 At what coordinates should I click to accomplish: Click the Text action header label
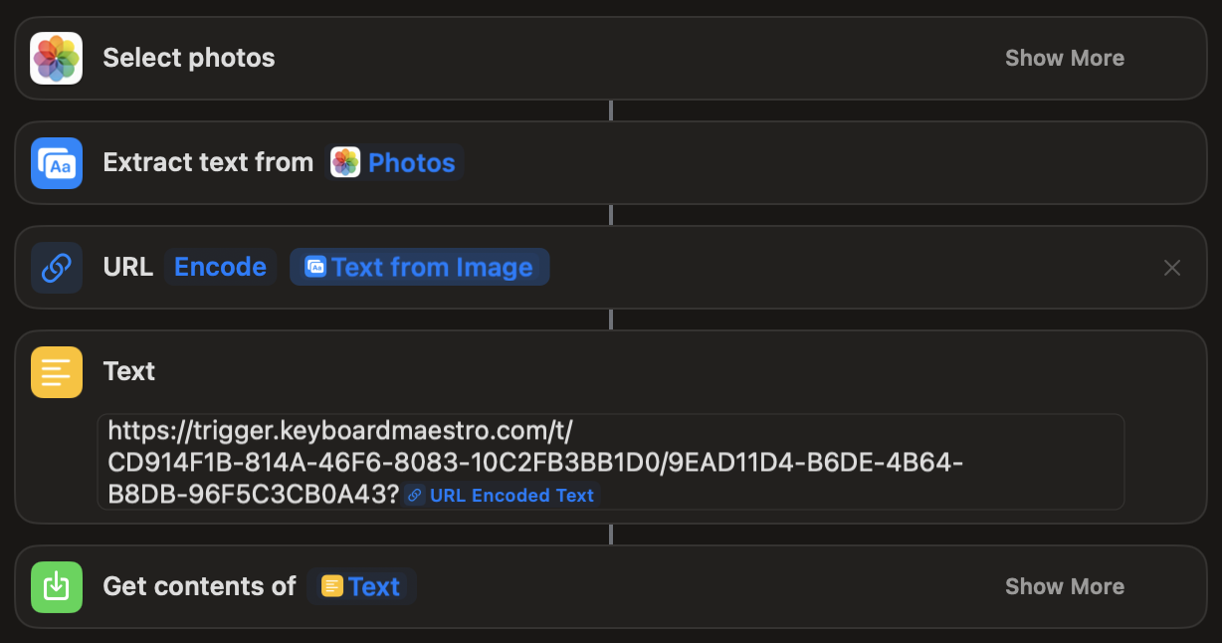click(x=129, y=372)
